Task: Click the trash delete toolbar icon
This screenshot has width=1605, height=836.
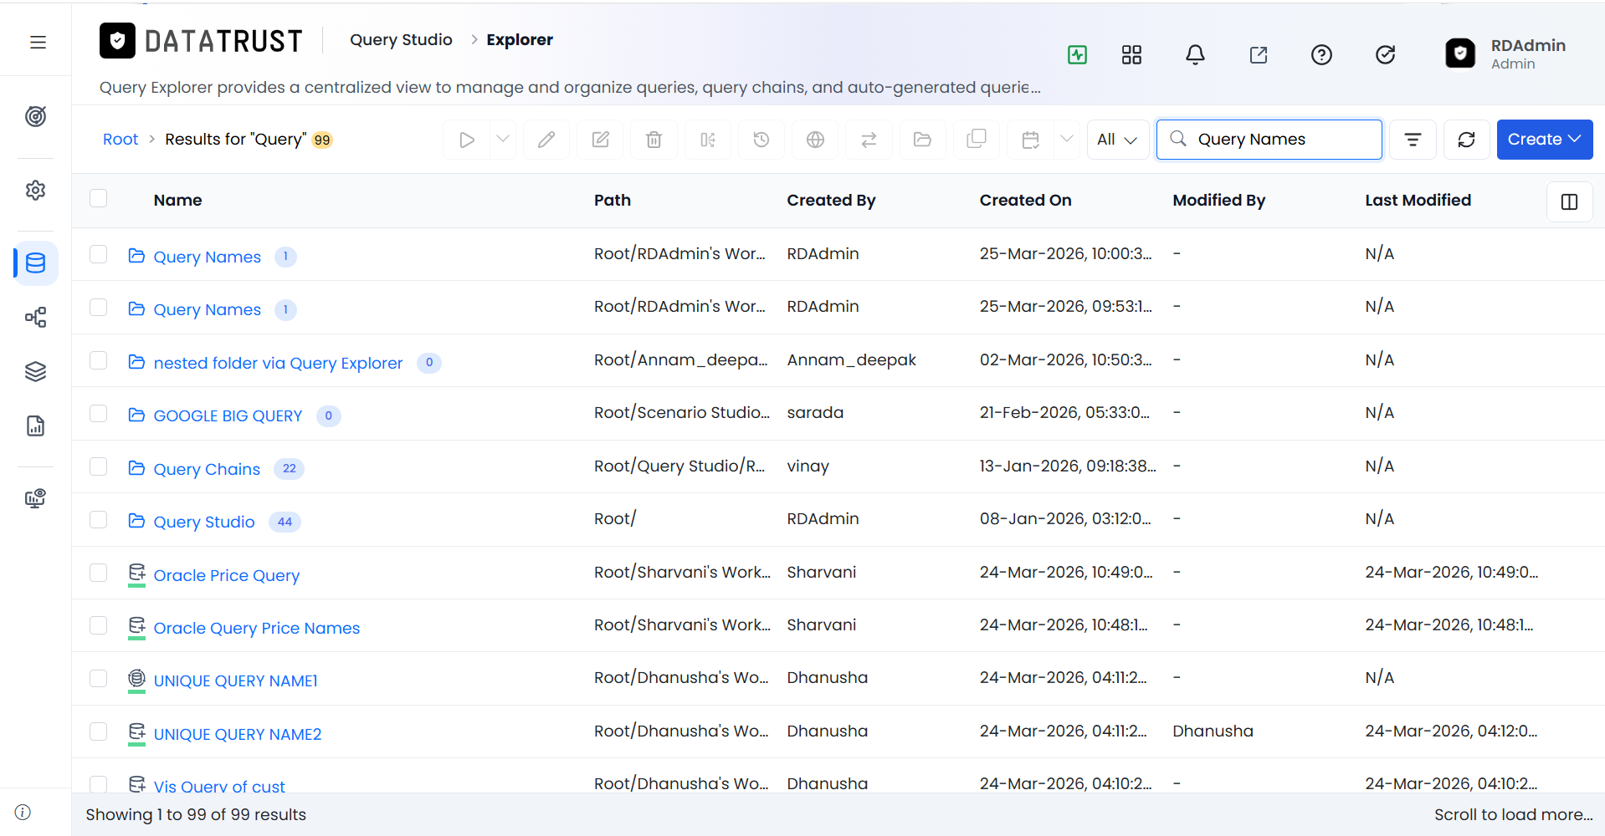Action: (654, 140)
